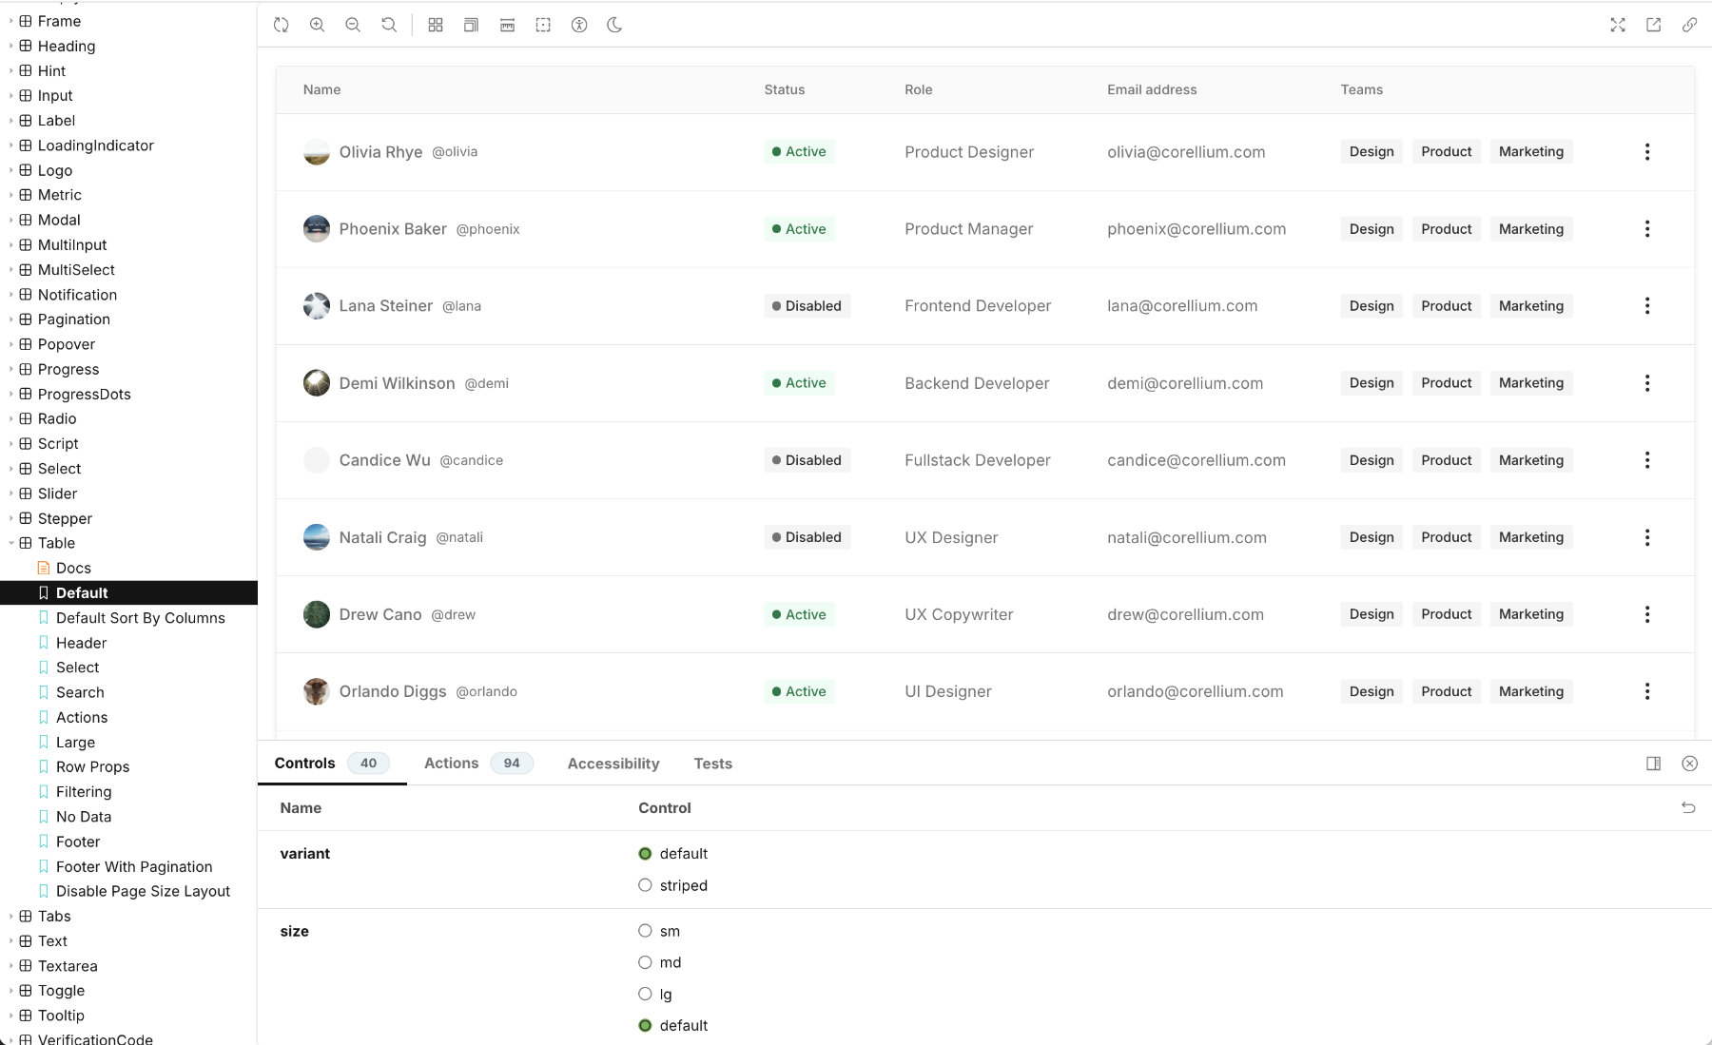This screenshot has height=1045, width=1712.
Task: Open the row menu for Olivia Rhye
Action: coord(1646,152)
